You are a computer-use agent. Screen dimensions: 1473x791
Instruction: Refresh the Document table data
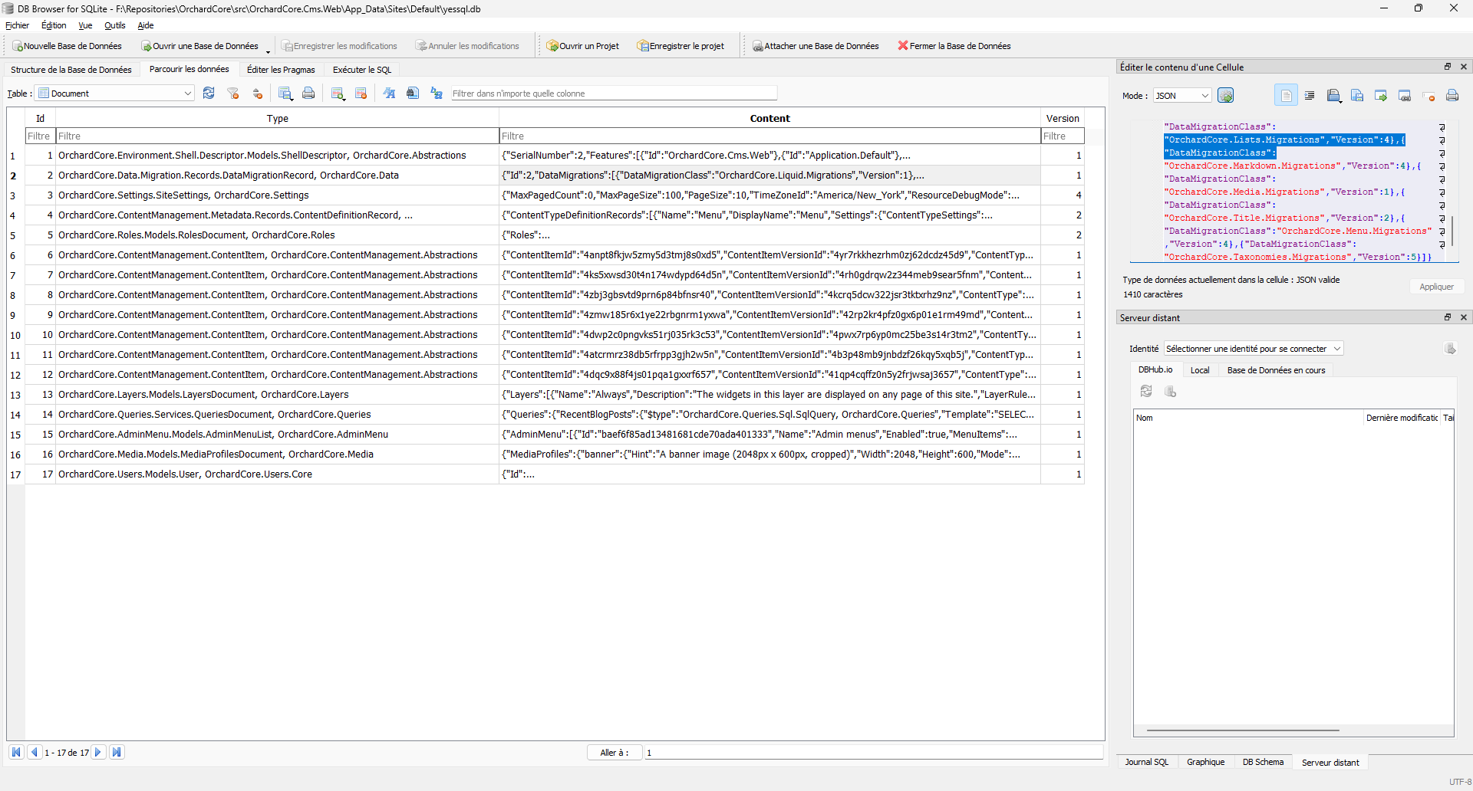[209, 93]
